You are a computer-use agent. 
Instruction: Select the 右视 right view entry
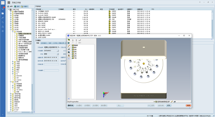coord(74,50)
